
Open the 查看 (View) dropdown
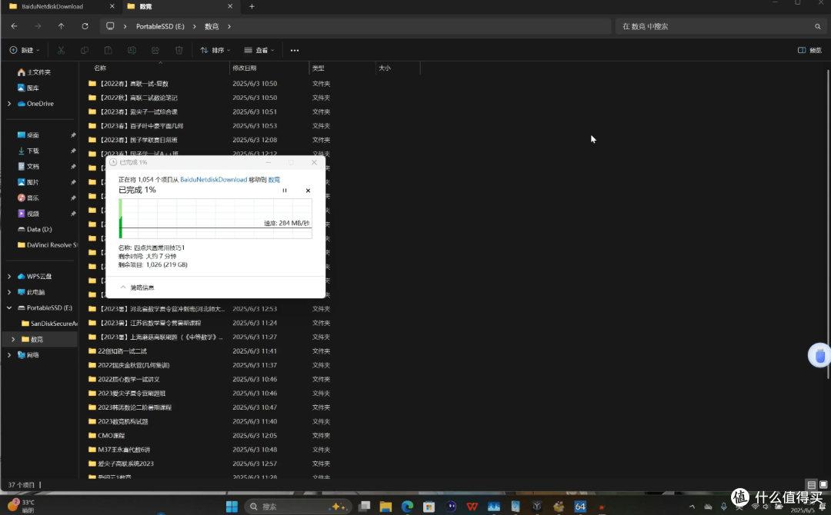pos(259,50)
